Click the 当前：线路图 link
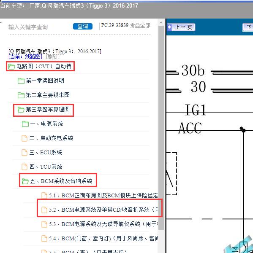 click(25, 57)
